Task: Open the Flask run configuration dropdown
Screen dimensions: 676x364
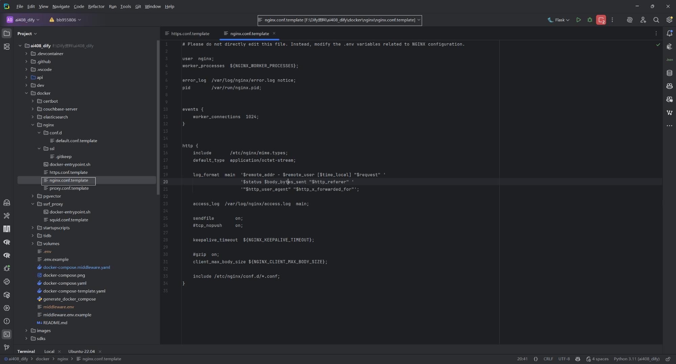Action: coord(559,20)
